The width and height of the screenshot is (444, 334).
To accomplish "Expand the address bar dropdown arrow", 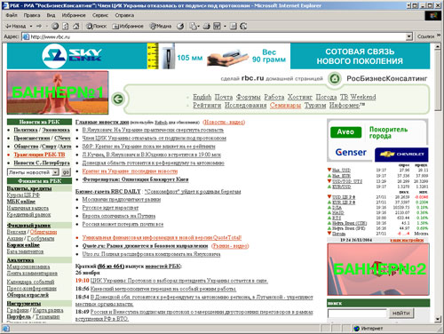I will click(x=408, y=36).
